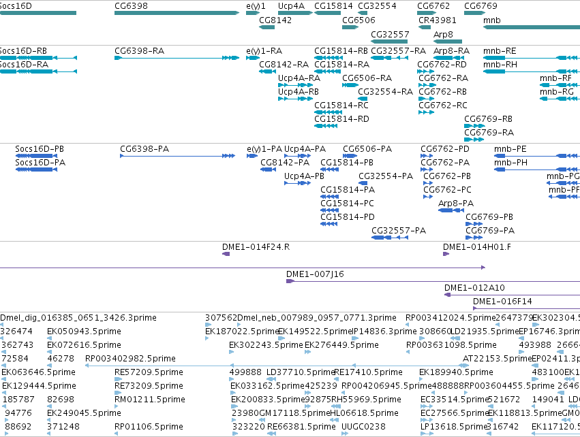580x437 pixels.
Task: Select the Ucp4A gene glyph
Action: coord(296,13)
